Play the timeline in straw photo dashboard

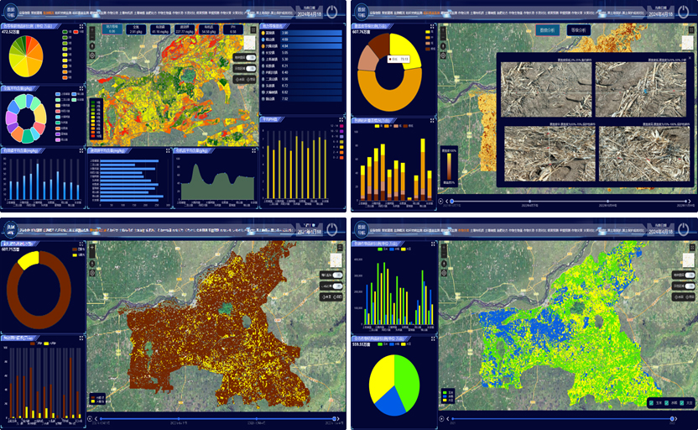441,202
